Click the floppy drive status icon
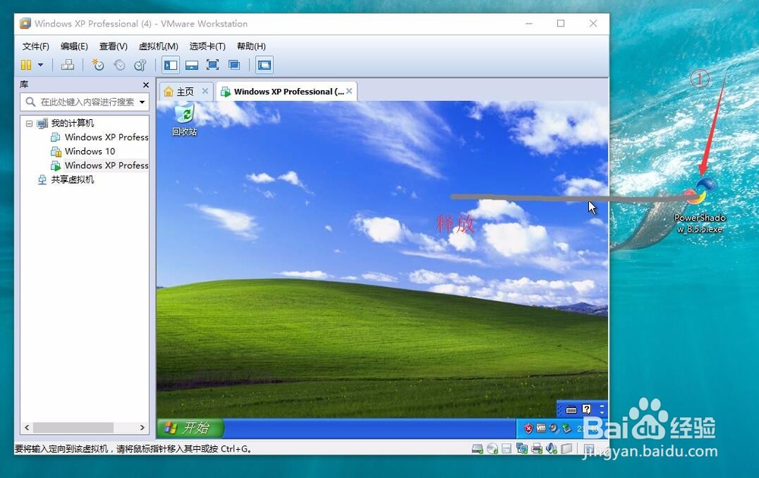This screenshot has width=759, height=478. (x=507, y=449)
